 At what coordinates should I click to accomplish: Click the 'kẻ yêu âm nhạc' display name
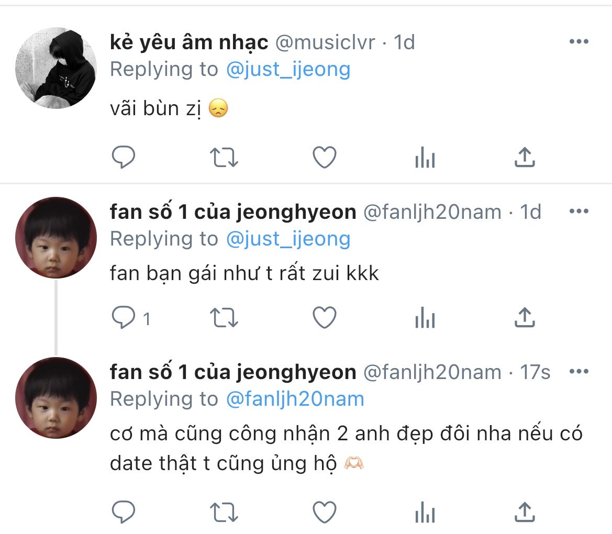coord(189,43)
